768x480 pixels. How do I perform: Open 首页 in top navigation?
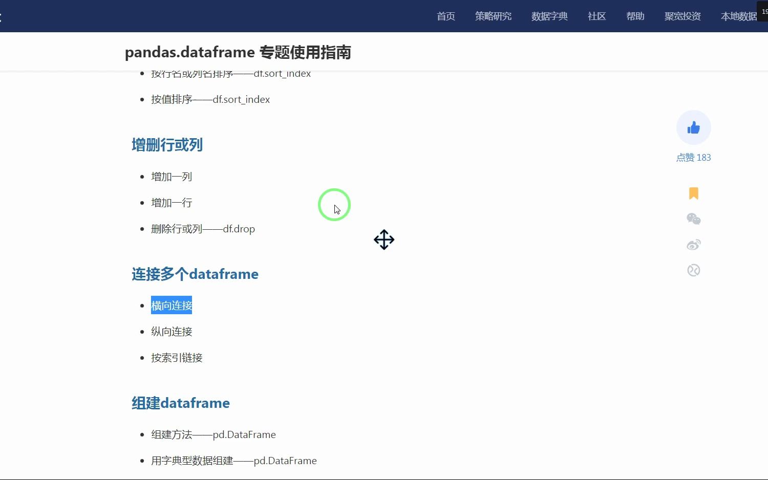coord(446,16)
